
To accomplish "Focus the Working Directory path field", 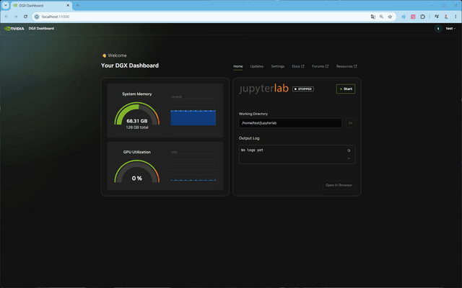I will [x=290, y=123].
